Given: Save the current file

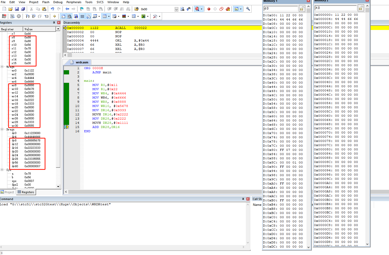Looking at the screenshot, I should coord(17,9).
